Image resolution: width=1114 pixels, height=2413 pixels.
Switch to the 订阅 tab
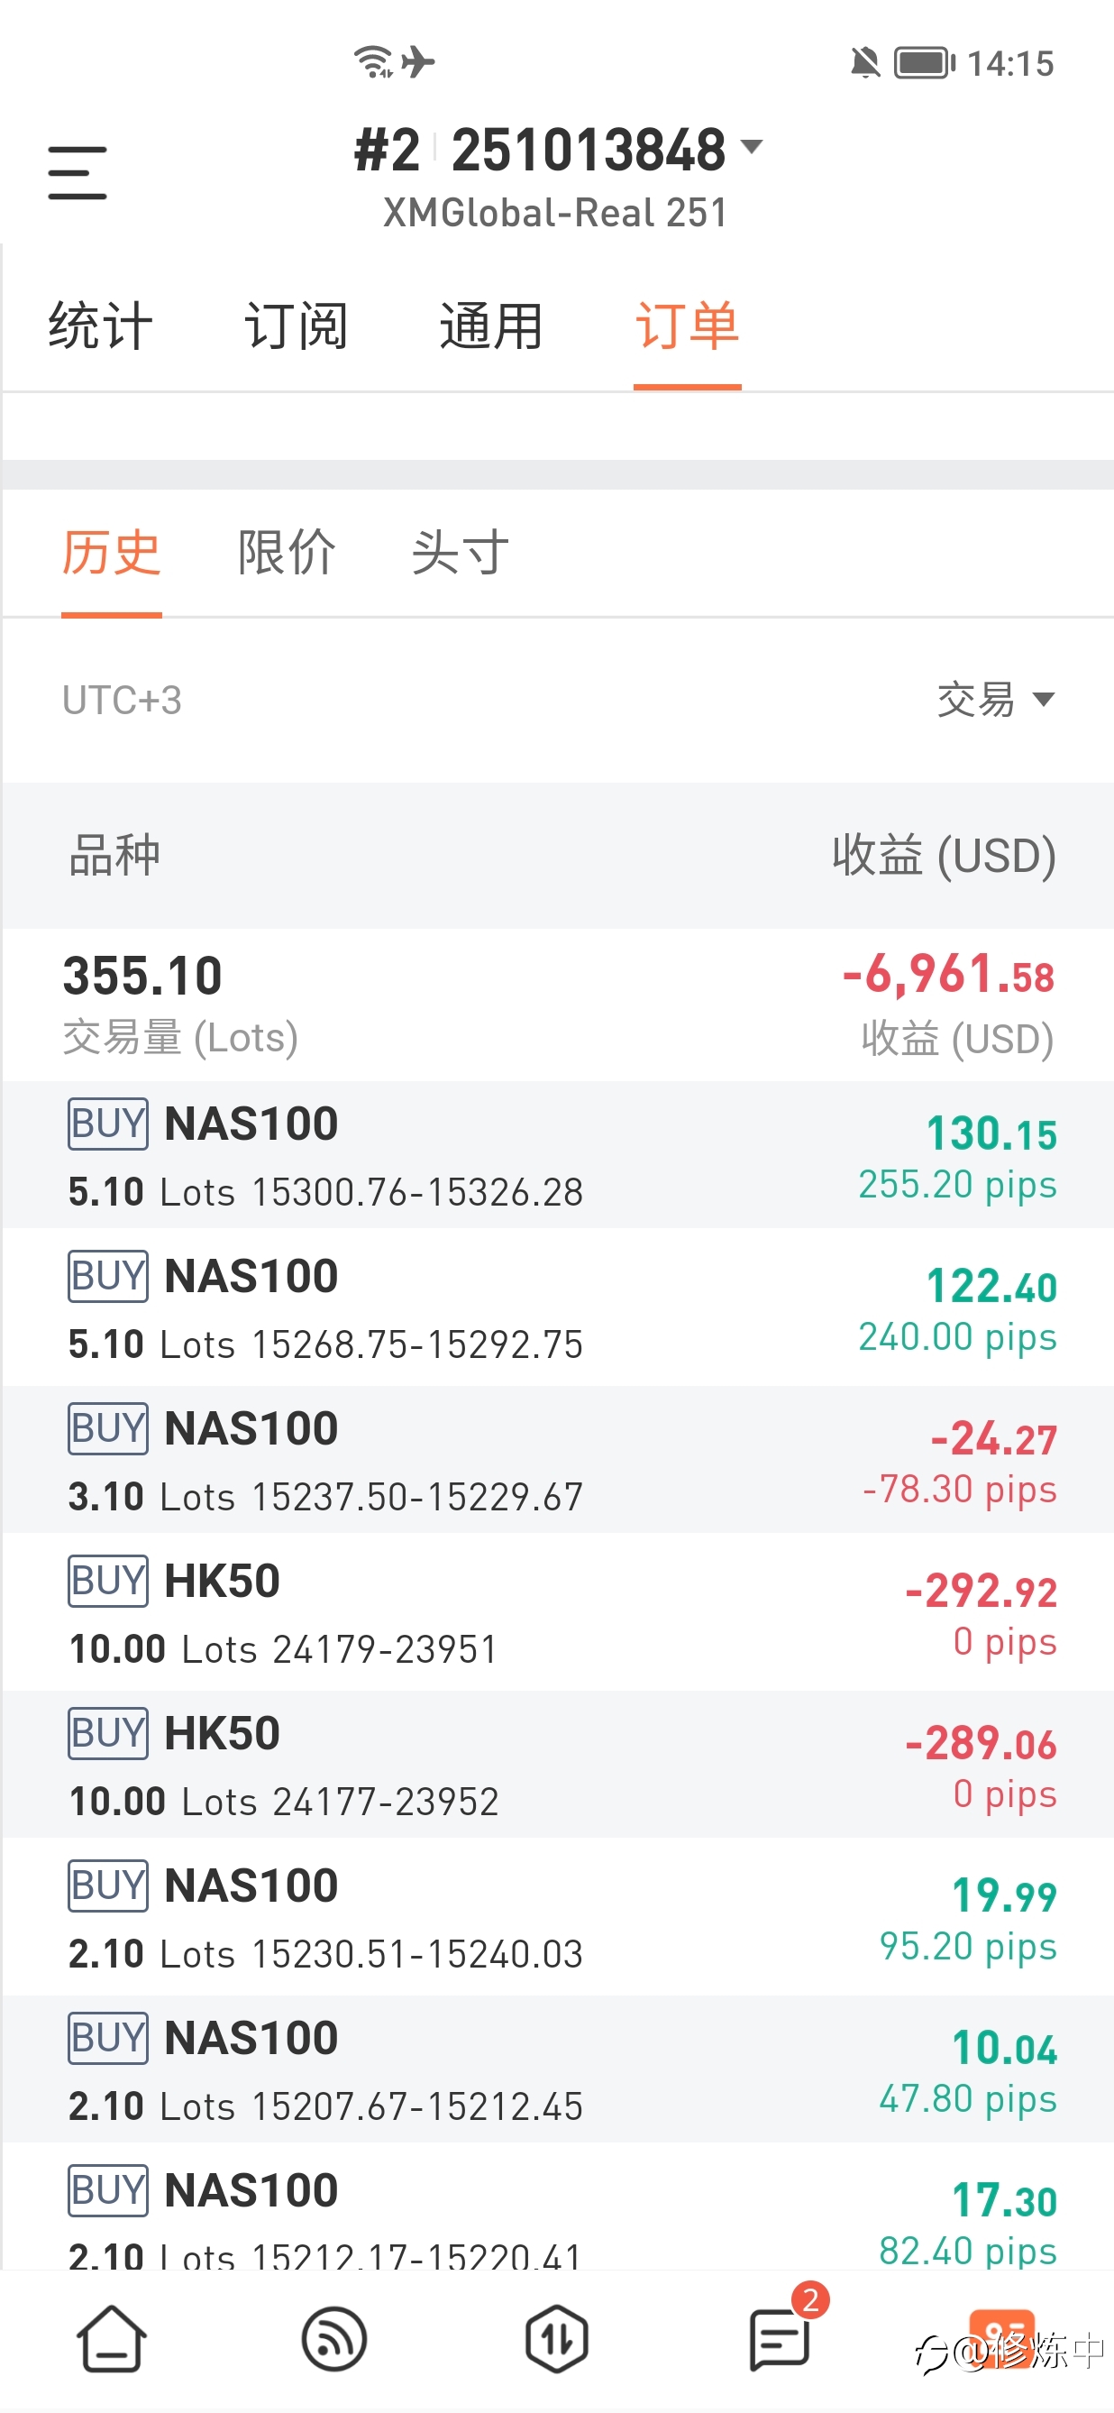(x=296, y=326)
